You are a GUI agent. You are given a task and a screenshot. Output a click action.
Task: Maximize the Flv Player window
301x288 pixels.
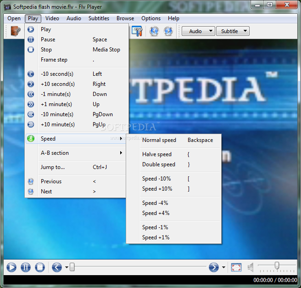click(x=270, y=5)
